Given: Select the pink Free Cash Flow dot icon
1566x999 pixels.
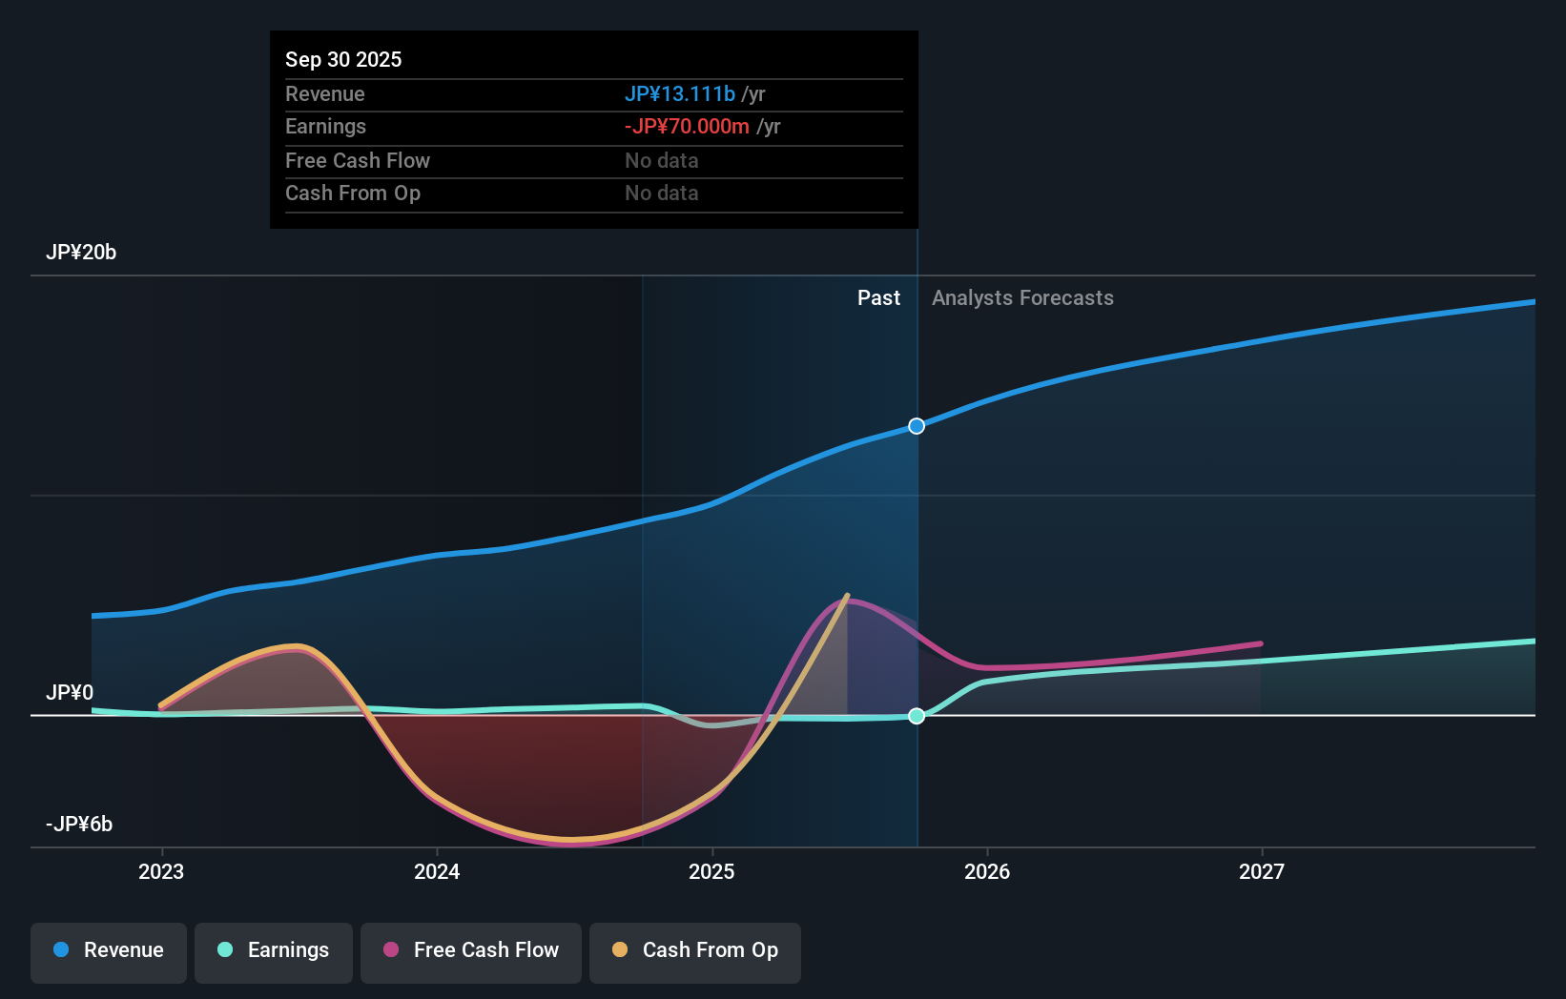Looking at the screenshot, I should click(390, 950).
